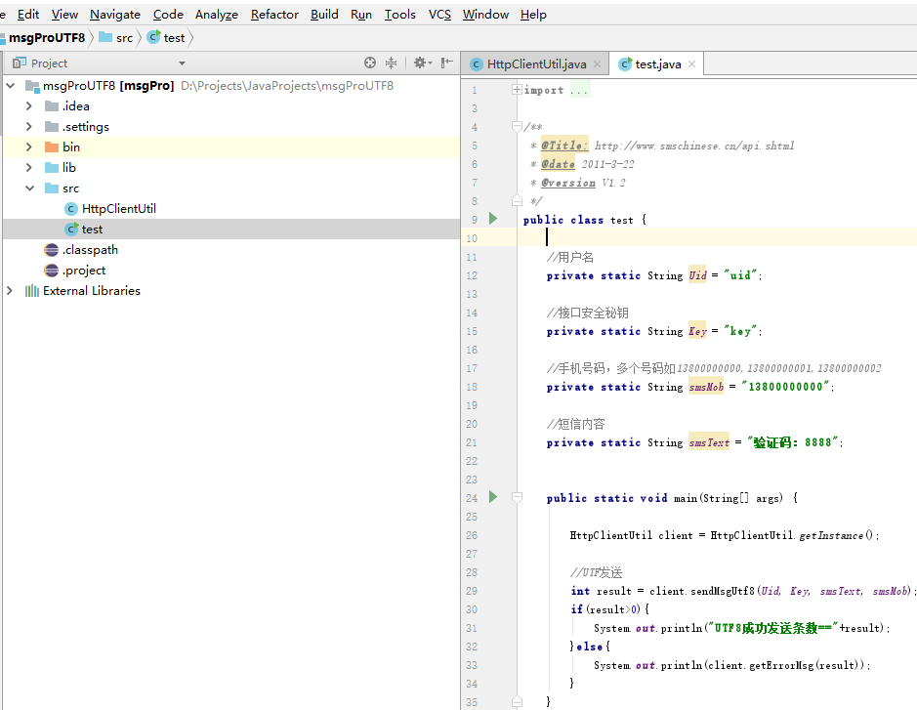Expand the folded import block

(517, 90)
